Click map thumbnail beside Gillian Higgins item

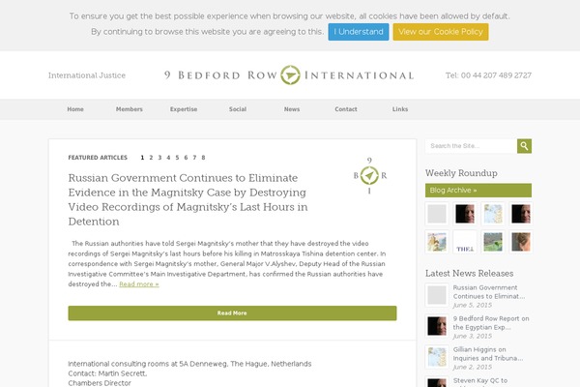click(x=437, y=357)
